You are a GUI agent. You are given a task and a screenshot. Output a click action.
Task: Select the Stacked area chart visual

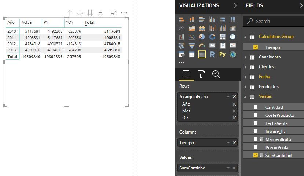[x=202, y=28]
